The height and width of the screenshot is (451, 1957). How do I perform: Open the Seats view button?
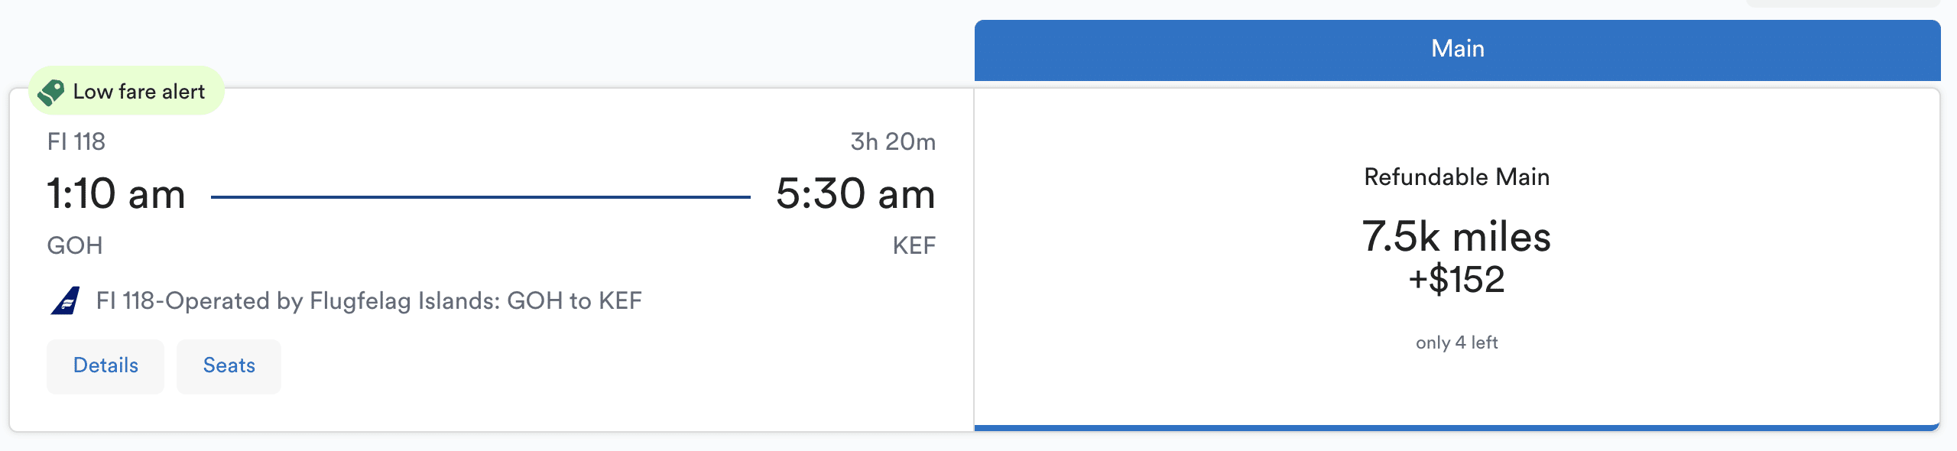229,366
